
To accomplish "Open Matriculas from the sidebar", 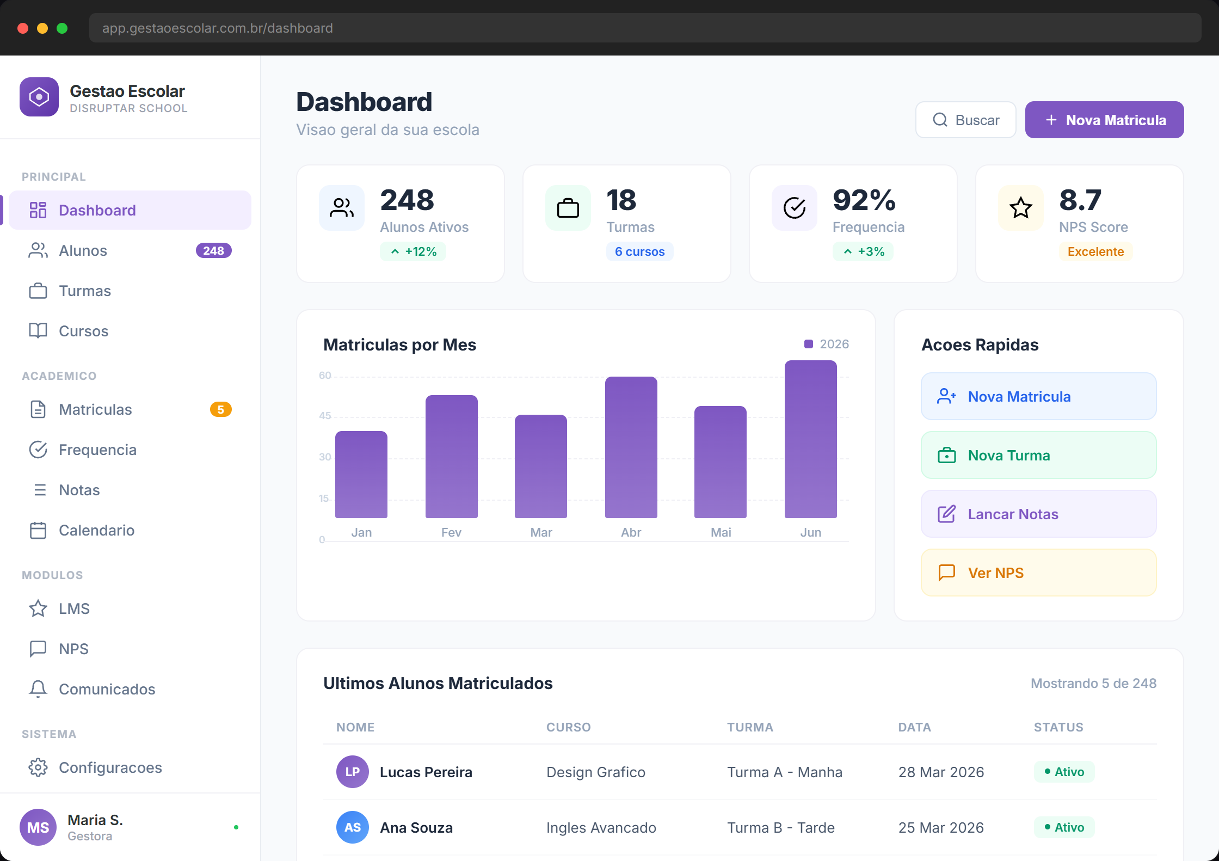I will pyautogui.click(x=95, y=409).
